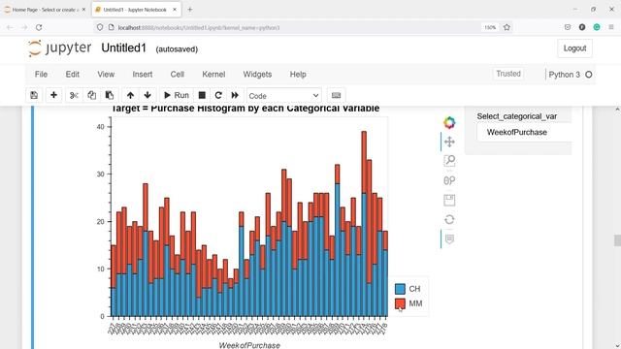The height and width of the screenshot is (349, 621).
Task: Toggle the Wheel Zoom tool in plot toolbar
Action: tap(449, 180)
